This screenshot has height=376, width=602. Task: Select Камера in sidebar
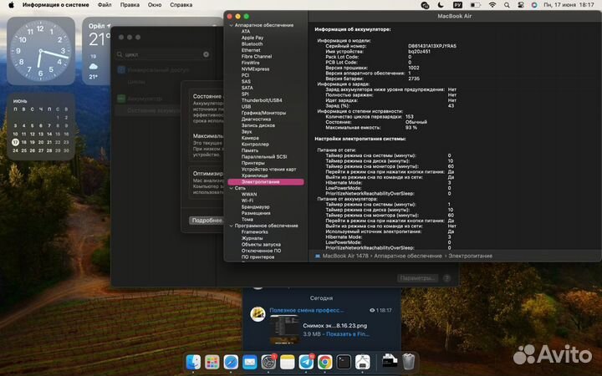(x=250, y=138)
